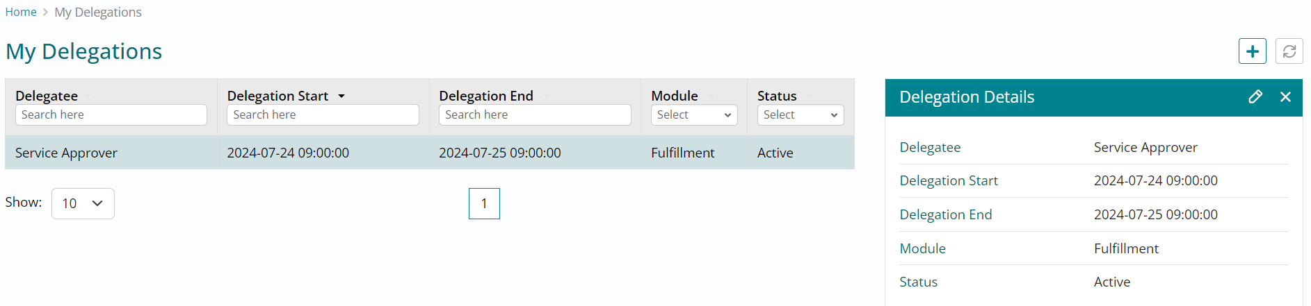Close the Delegation Details panel

[x=1285, y=97]
